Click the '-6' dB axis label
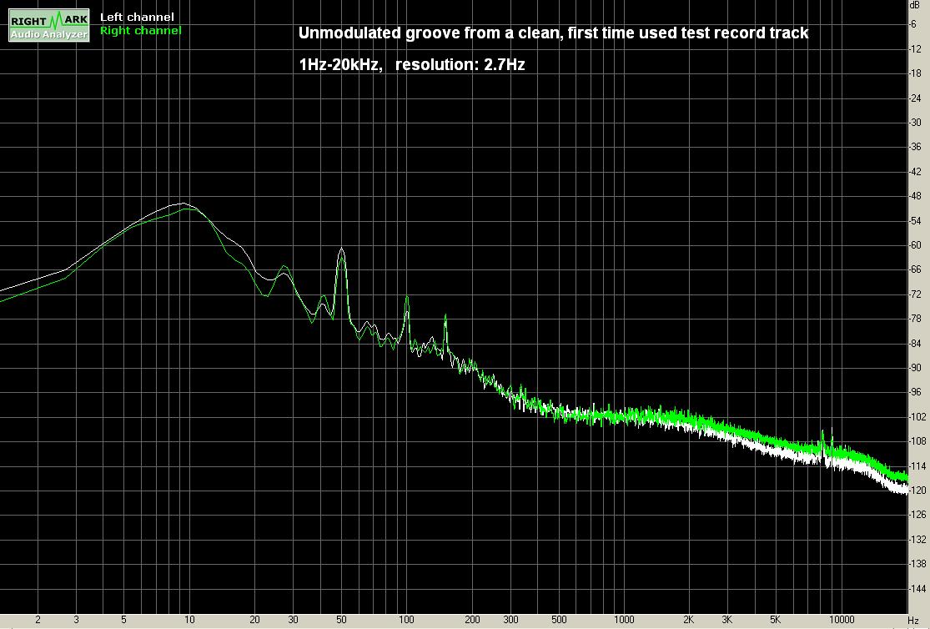930x629 pixels. pos(912,24)
